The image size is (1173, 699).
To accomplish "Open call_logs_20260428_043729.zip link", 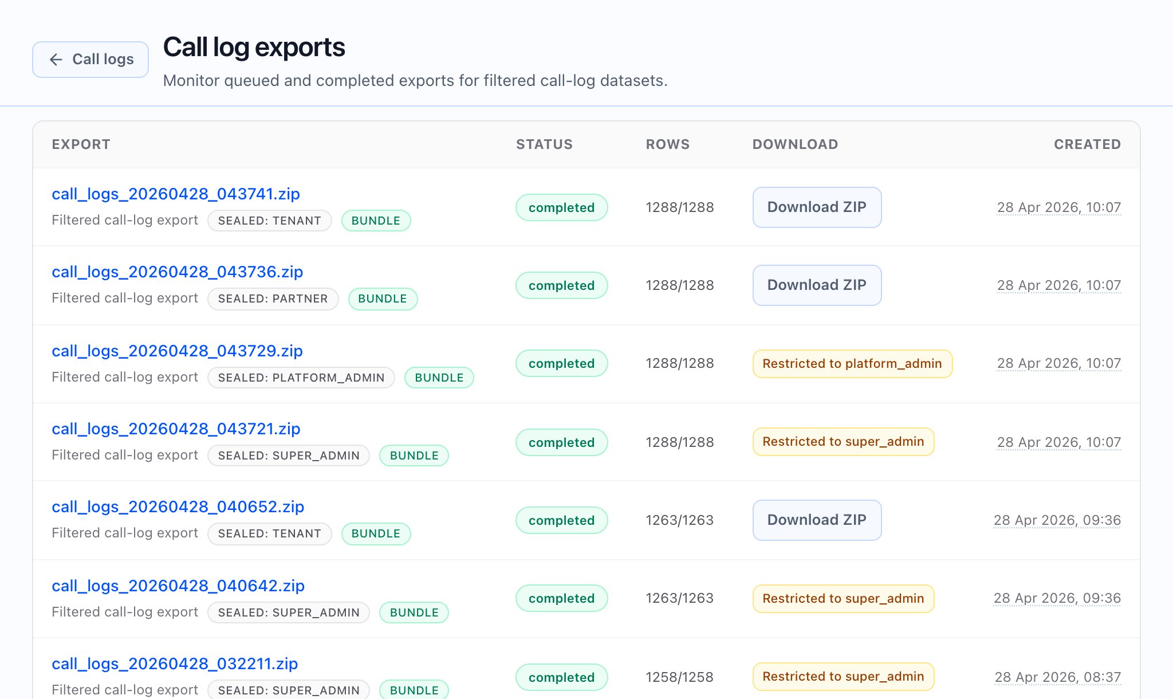I will pos(177,351).
